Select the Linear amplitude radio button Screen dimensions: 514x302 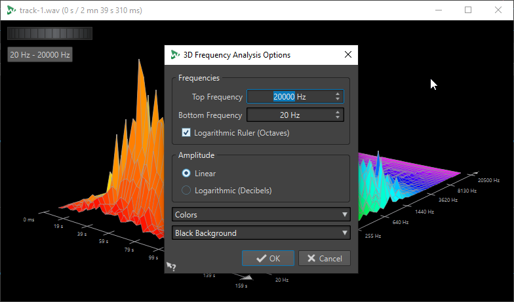(x=186, y=173)
